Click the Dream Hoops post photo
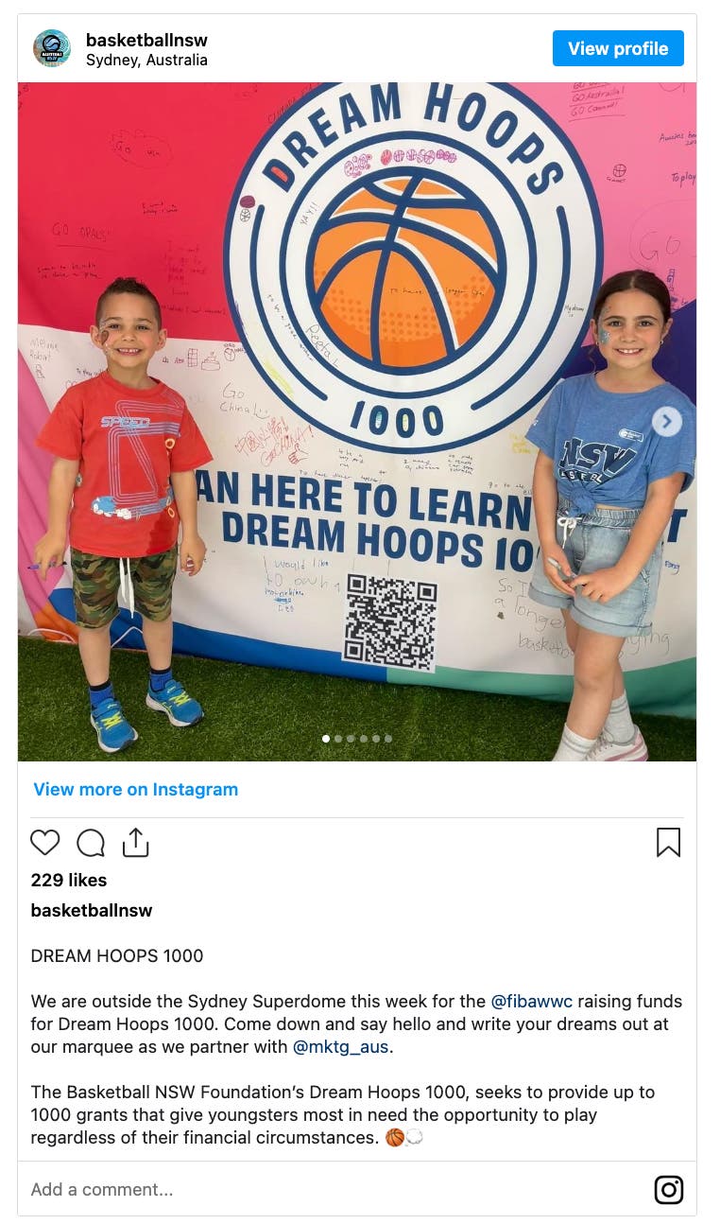The image size is (720, 1224). click(357, 422)
